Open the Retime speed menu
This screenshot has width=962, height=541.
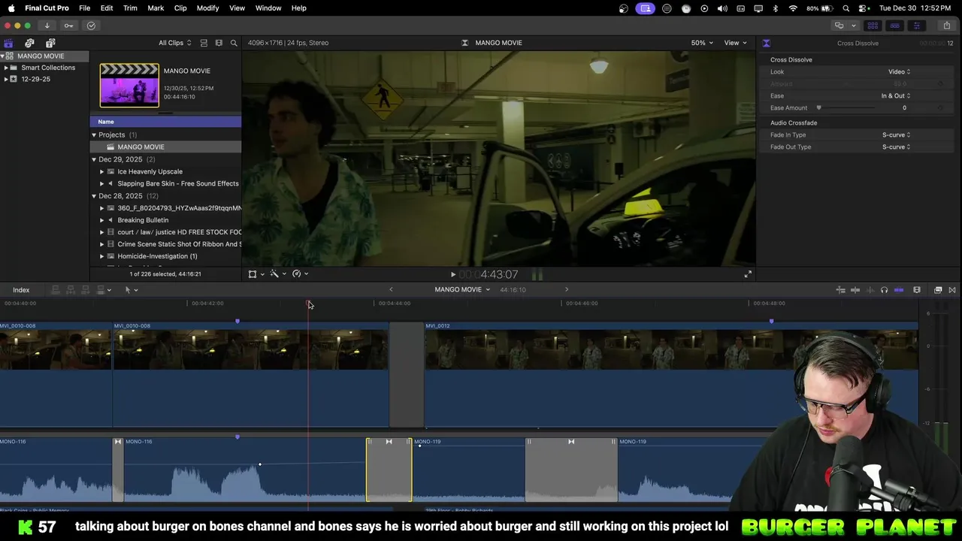(x=300, y=274)
